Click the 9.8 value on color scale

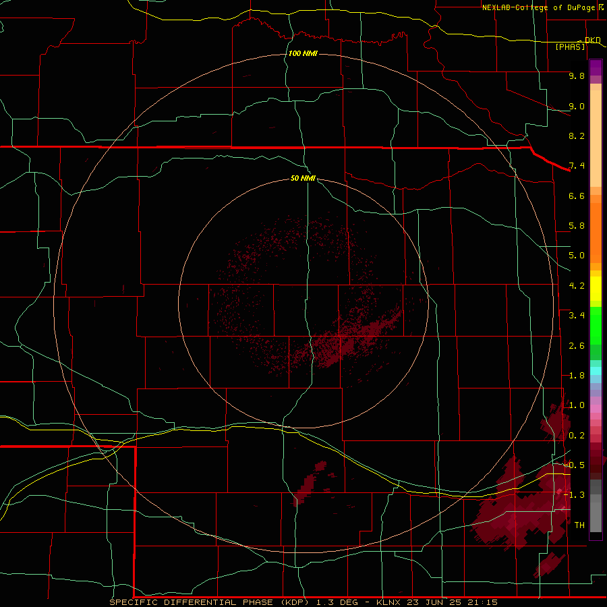click(577, 76)
